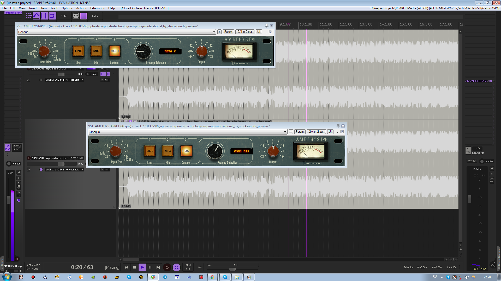501x281 pixels.
Task: Pin the Track 2 VST window
Action: (338, 126)
